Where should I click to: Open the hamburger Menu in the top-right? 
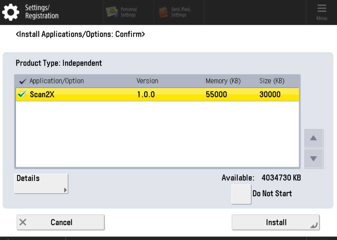[x=321, y=12]
